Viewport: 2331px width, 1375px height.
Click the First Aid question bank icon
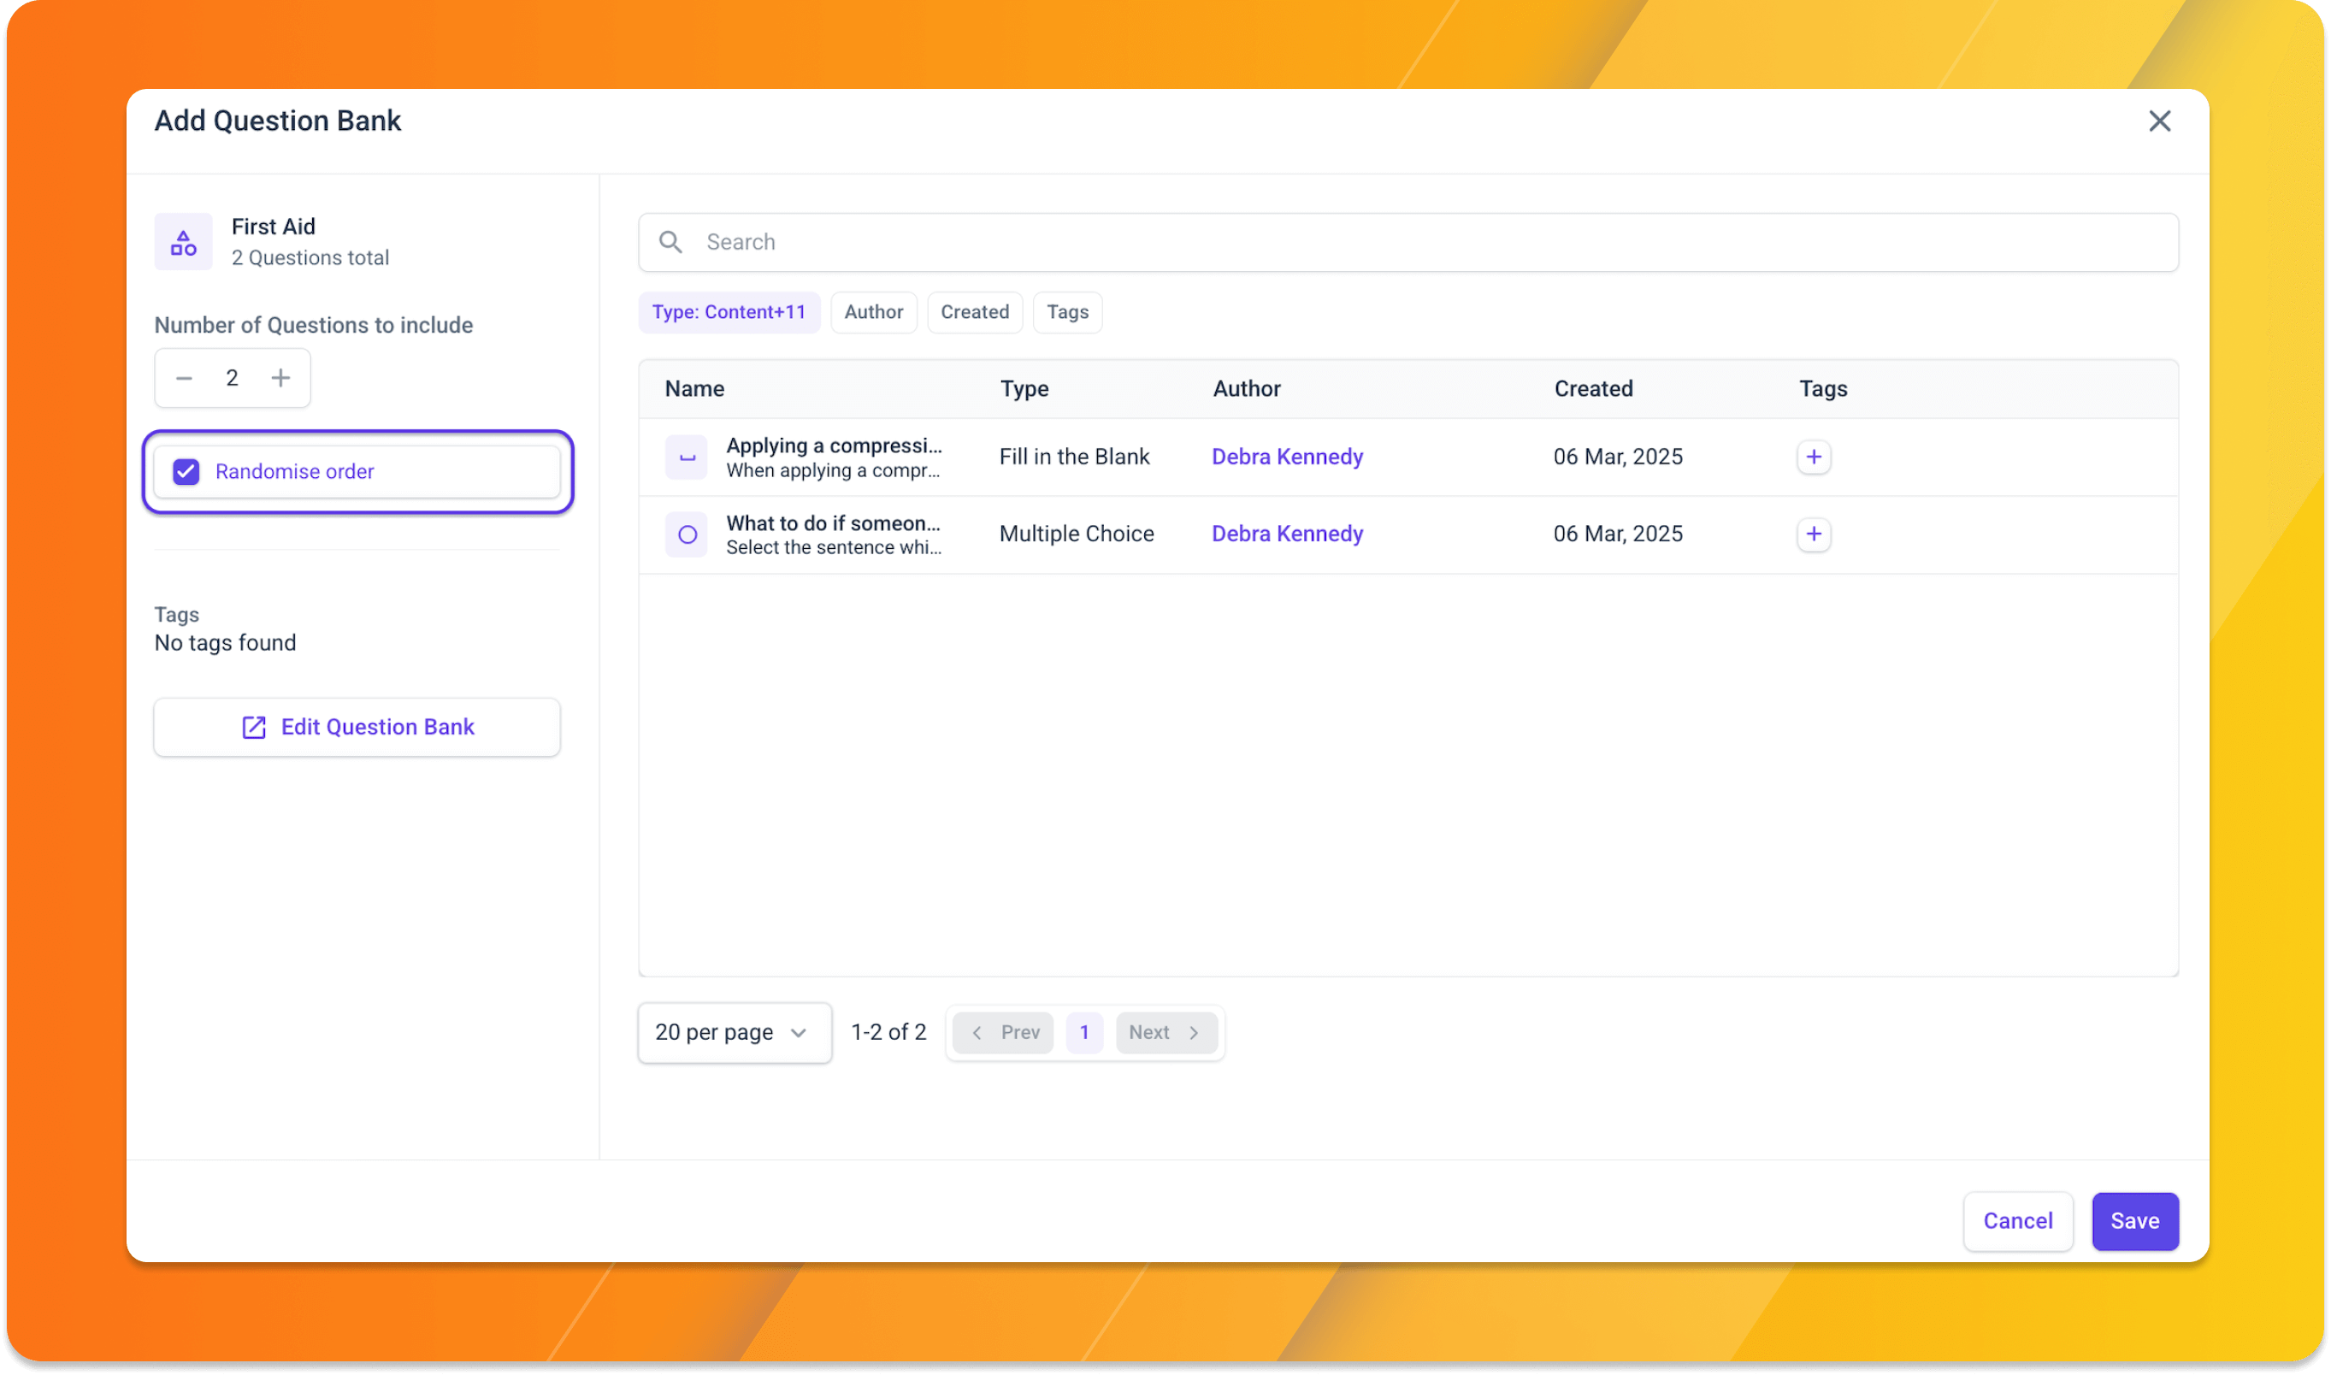[x=184, y=243]
